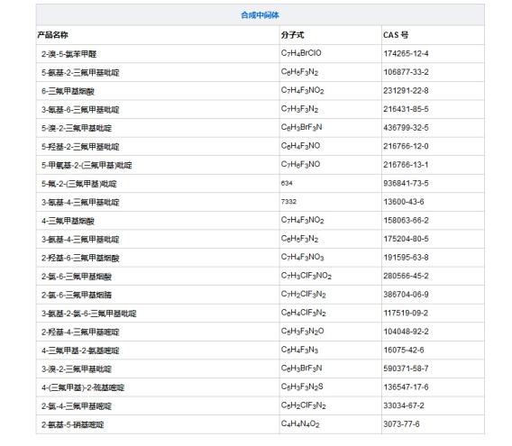The image size is (512, 446).
Task: Open the 6-三氟甲基烟酸 product entry
Action: (68, 91)
